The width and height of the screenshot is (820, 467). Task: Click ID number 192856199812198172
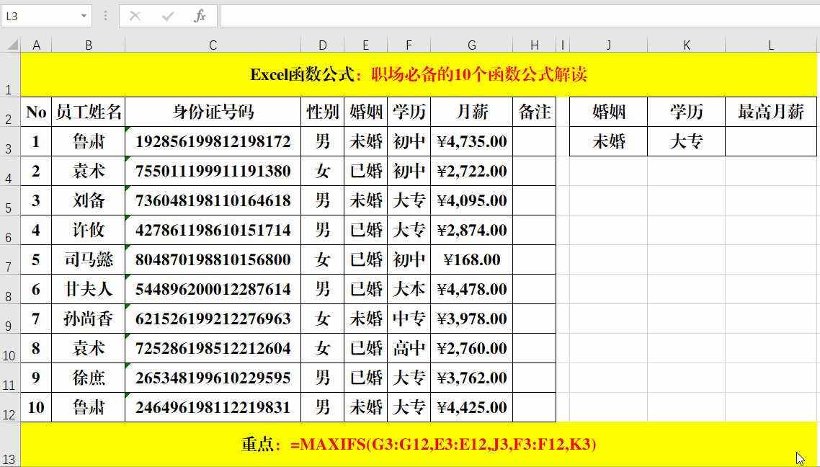tap(213, 141)
